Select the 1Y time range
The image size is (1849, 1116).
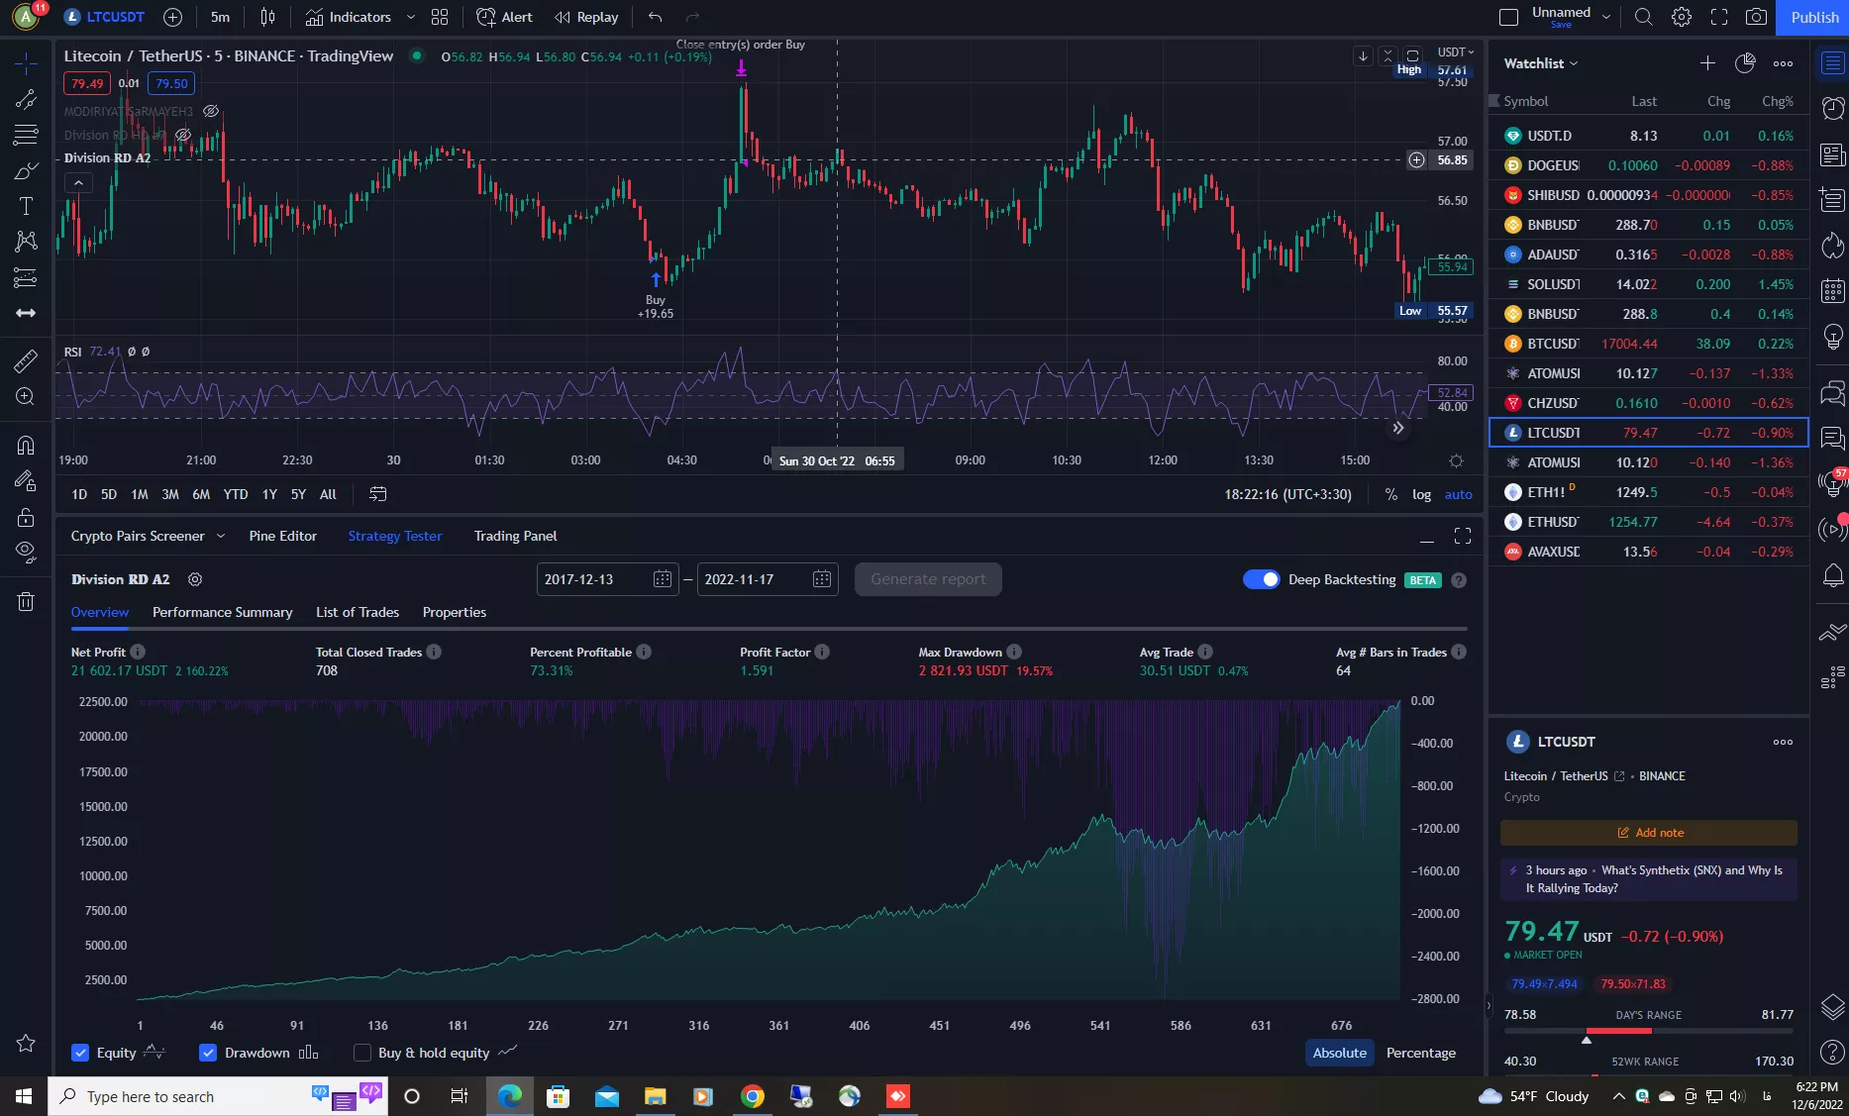coord(269,494)
